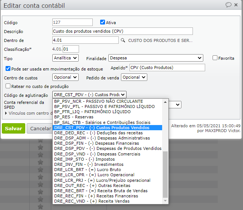Enable the Favorita checkbox
Screen dimensions: 243x210
215,58
